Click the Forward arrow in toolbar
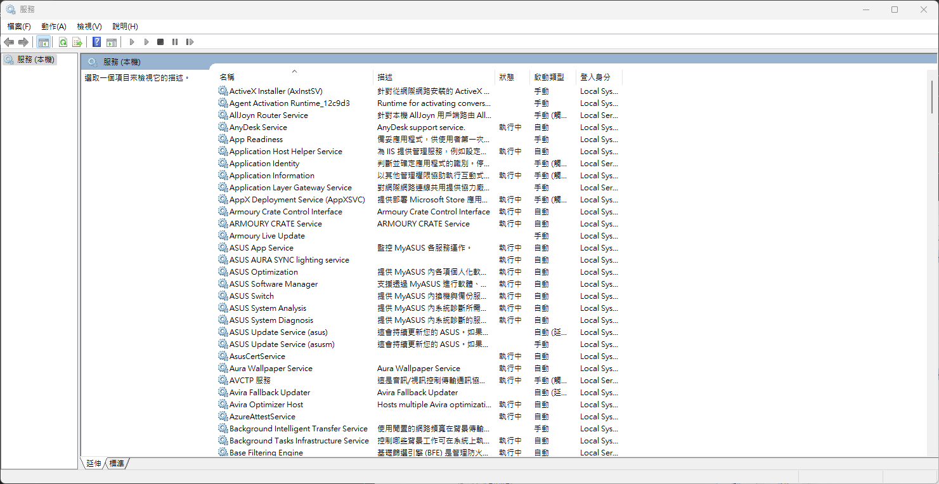 [x=23, y=42]
